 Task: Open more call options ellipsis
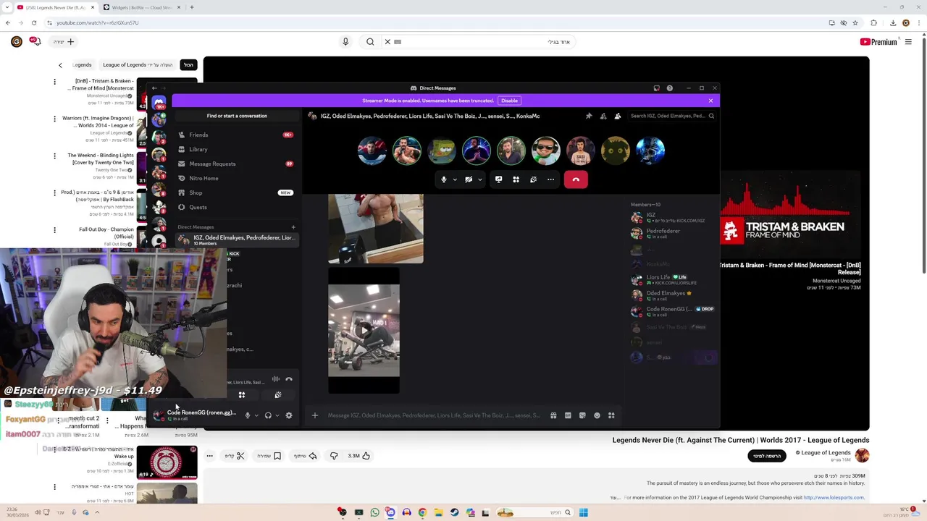click(550, 179)
